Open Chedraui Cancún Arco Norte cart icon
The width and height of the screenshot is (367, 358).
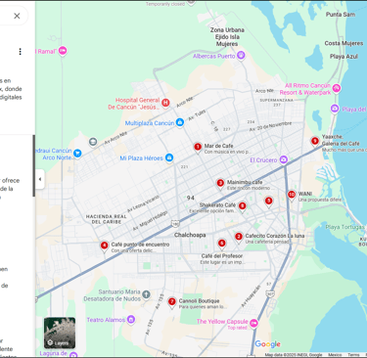pos(77,154)
